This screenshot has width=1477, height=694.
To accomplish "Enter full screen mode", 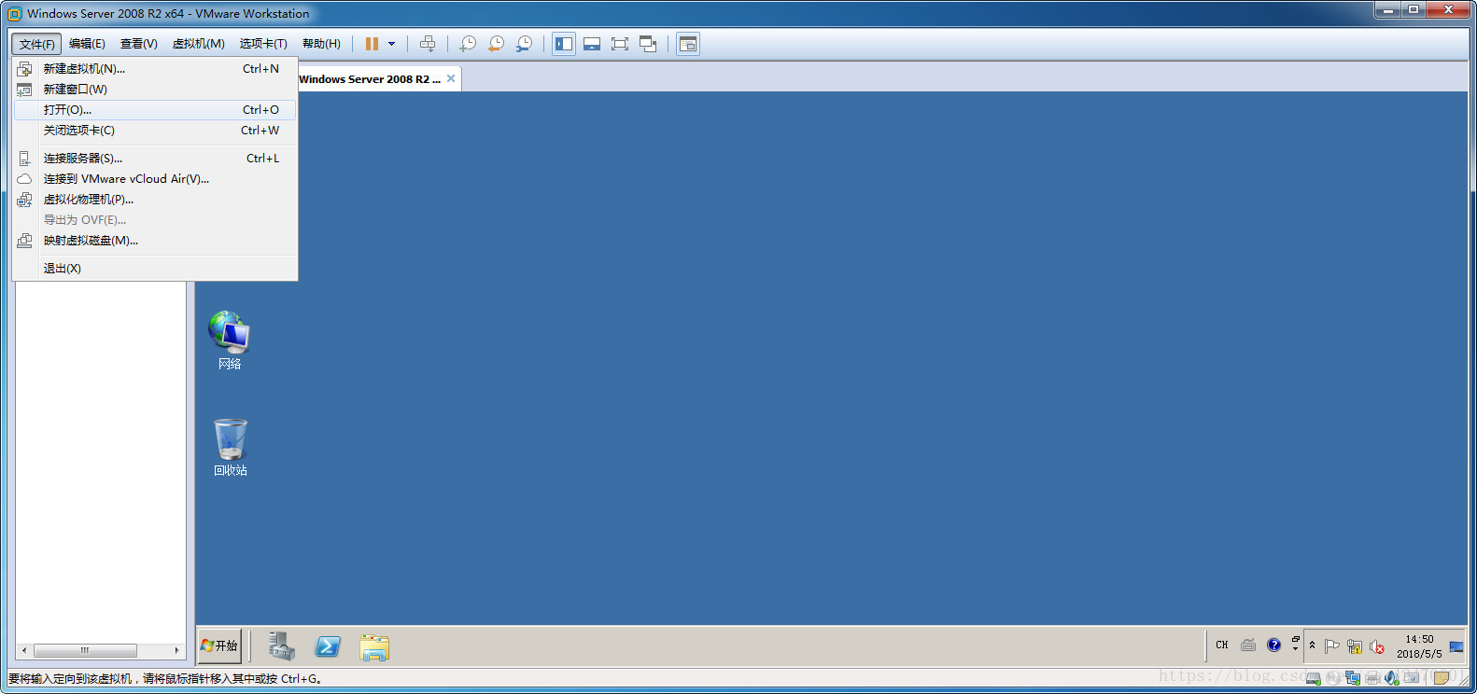I will pos(620,44).
